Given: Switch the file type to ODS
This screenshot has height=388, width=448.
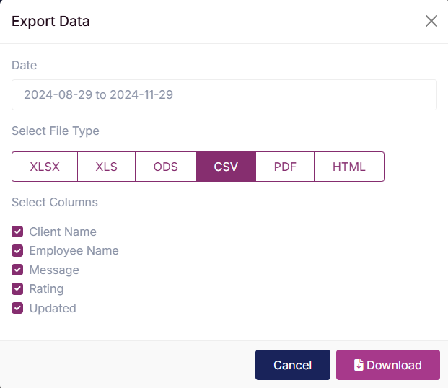Looking at the screenshot, I should 165,167.
